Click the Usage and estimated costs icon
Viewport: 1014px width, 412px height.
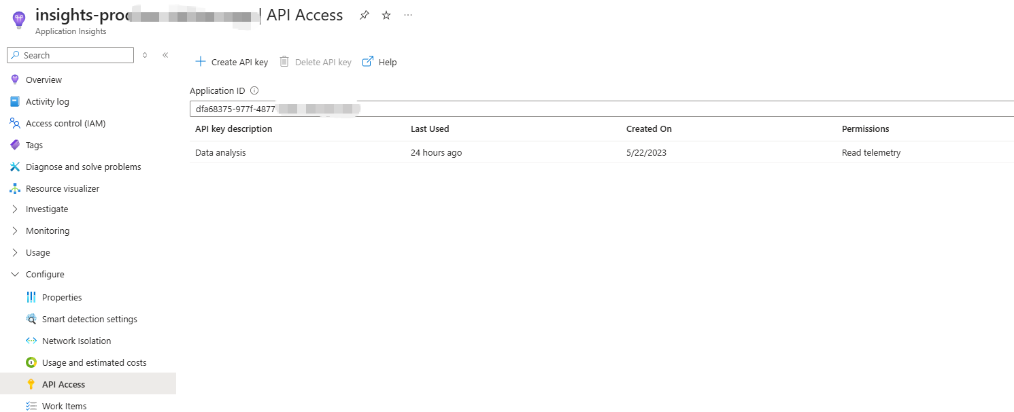(31, 362)
